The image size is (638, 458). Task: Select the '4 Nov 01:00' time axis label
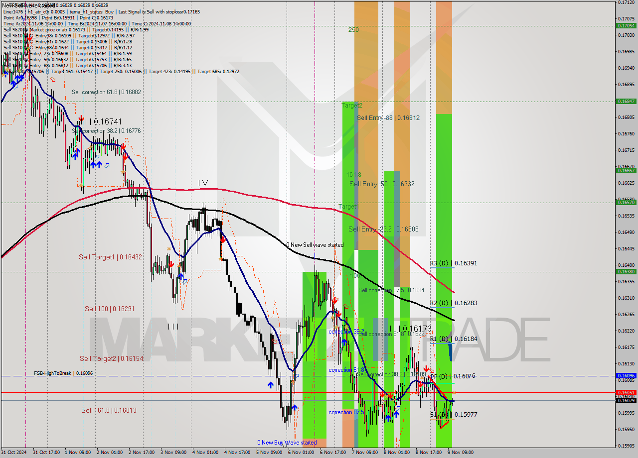click(205, 453)
